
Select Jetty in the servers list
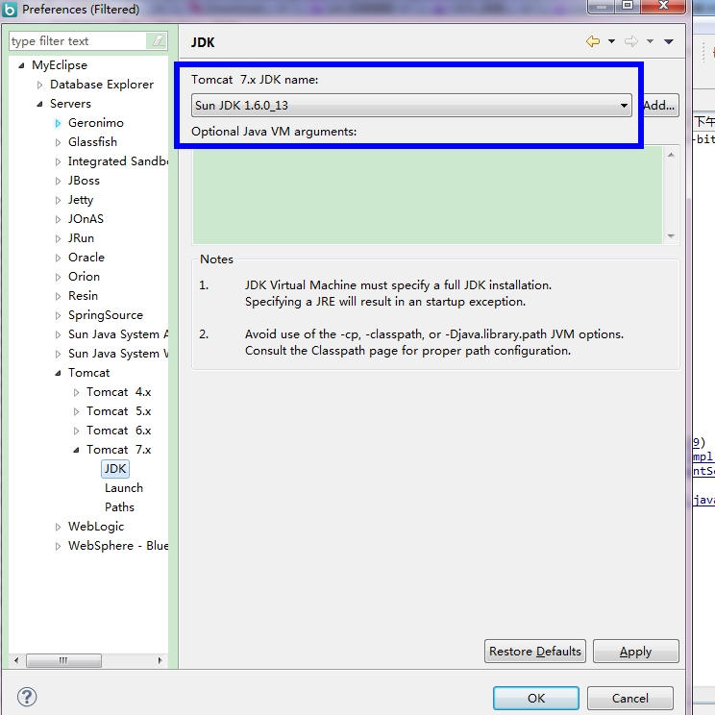click(x=81, y=200)
